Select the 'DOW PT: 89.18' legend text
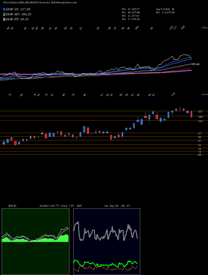 coord(17,19)
